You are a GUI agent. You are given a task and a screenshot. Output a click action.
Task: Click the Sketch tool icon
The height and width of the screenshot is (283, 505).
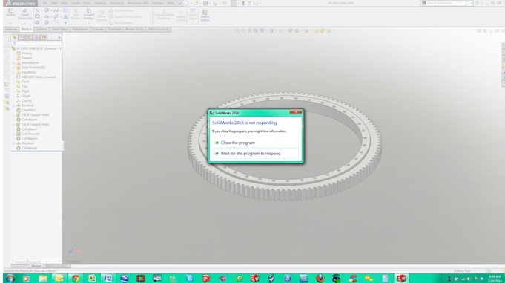[x=10, y=13]
